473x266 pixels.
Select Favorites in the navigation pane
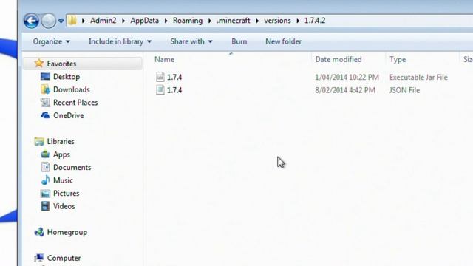(61, 64)
